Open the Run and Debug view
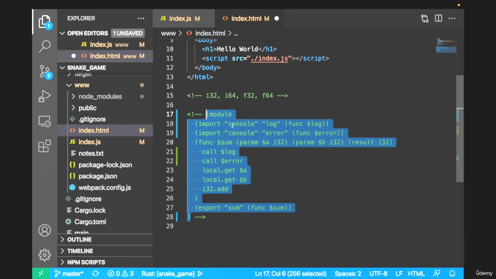 [x=45, y=96]
